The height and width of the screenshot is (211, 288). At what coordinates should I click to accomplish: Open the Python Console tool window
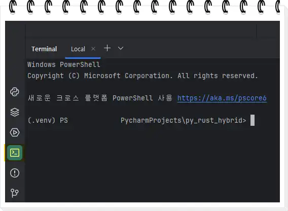[x=15, y=92]
